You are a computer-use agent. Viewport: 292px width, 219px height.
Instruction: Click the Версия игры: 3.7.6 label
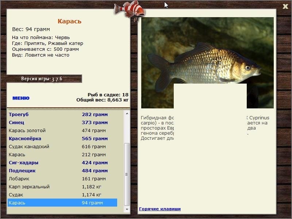pyautogui.click(x=42, y=79)
